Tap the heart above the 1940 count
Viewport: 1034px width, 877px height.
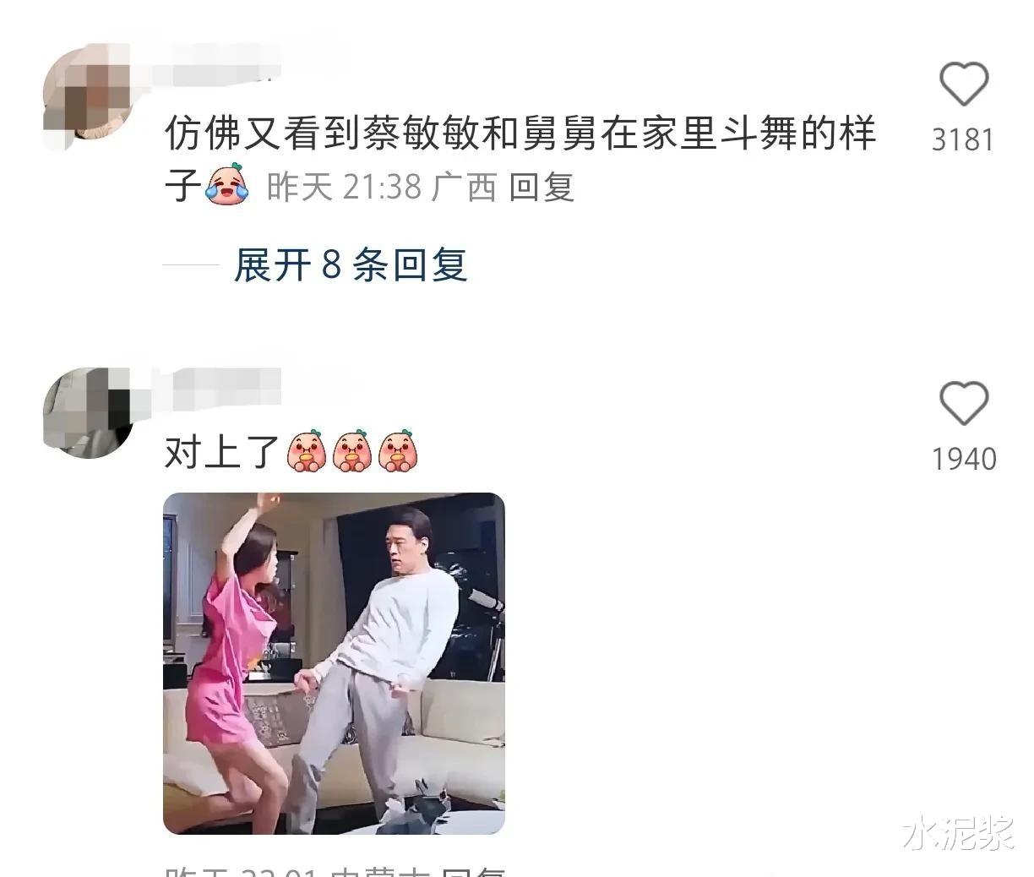pos(964,403)
